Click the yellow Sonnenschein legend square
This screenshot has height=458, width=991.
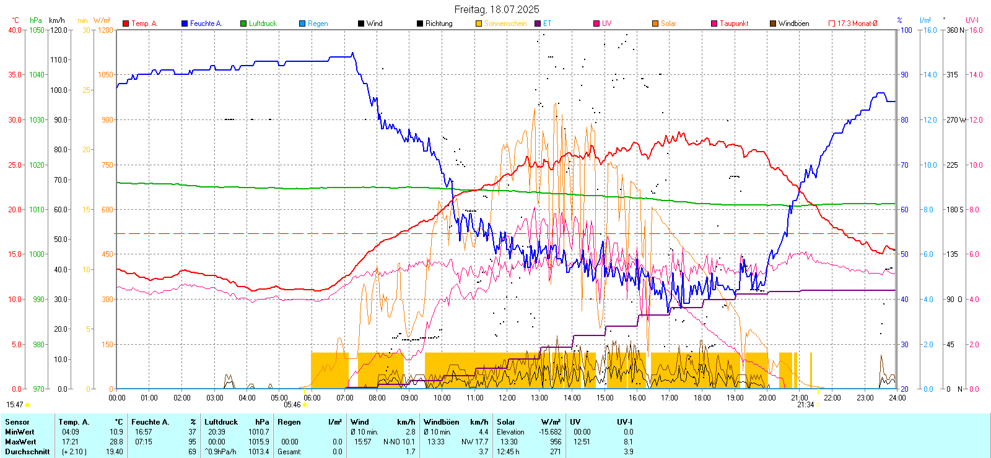point(479,24)
